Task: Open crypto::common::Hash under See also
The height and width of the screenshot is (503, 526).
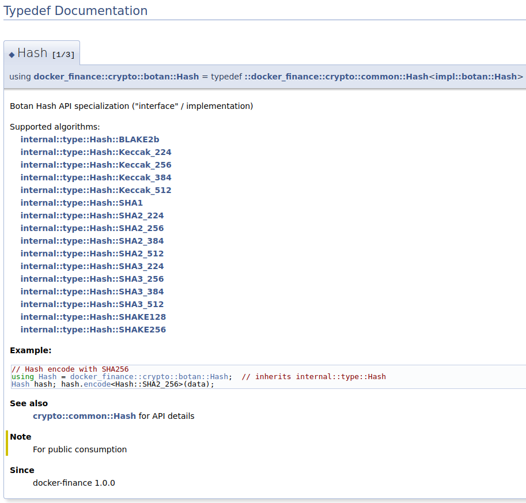Action: pos(84,416)
